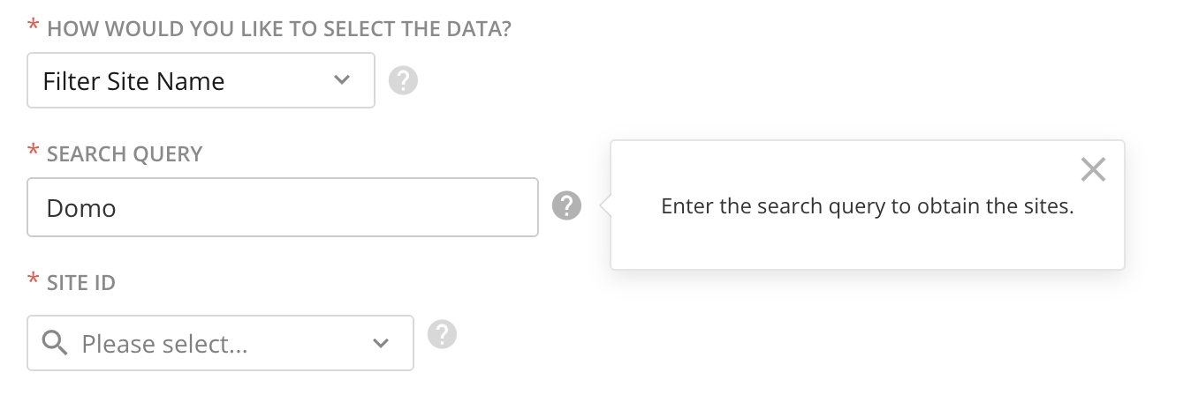Click the 'Domo' text in the search field

(81, 208)
